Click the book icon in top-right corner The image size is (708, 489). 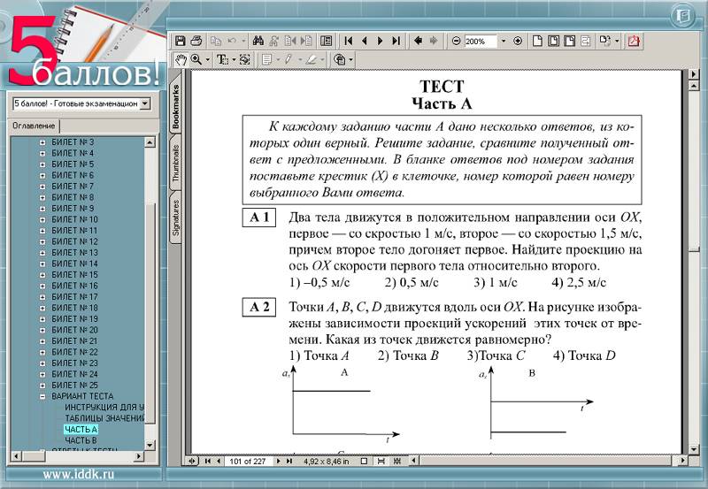point(682,16)
